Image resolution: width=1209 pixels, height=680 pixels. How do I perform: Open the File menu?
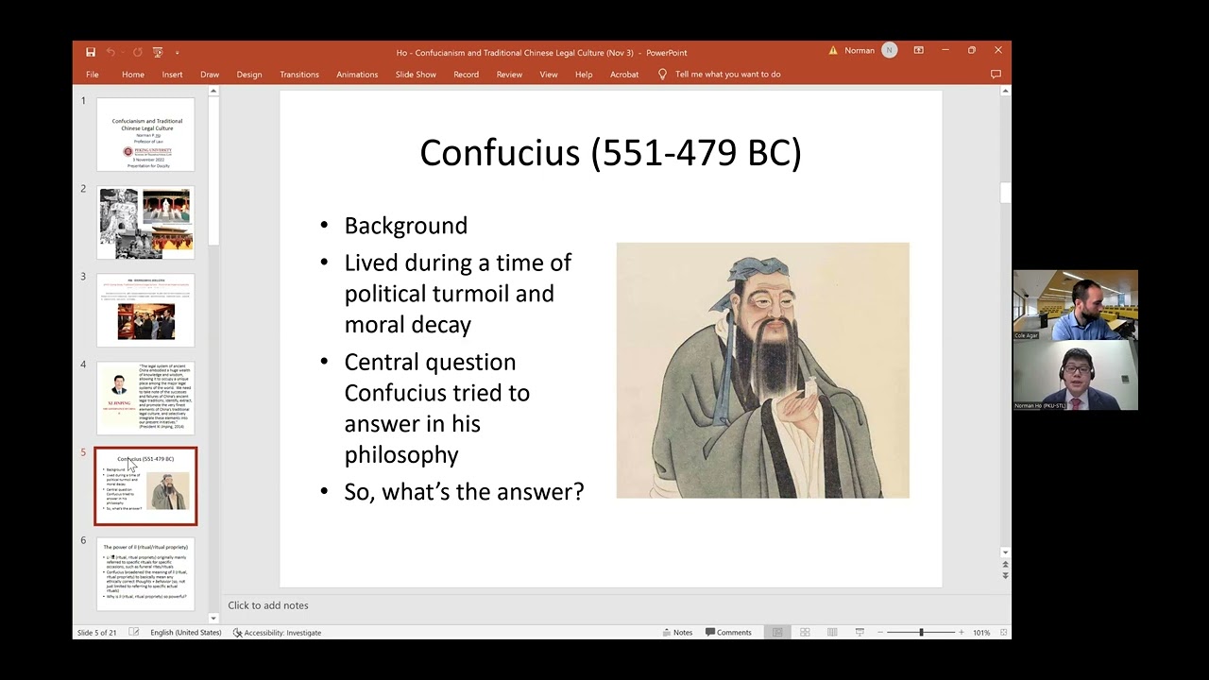pos(93,75)
